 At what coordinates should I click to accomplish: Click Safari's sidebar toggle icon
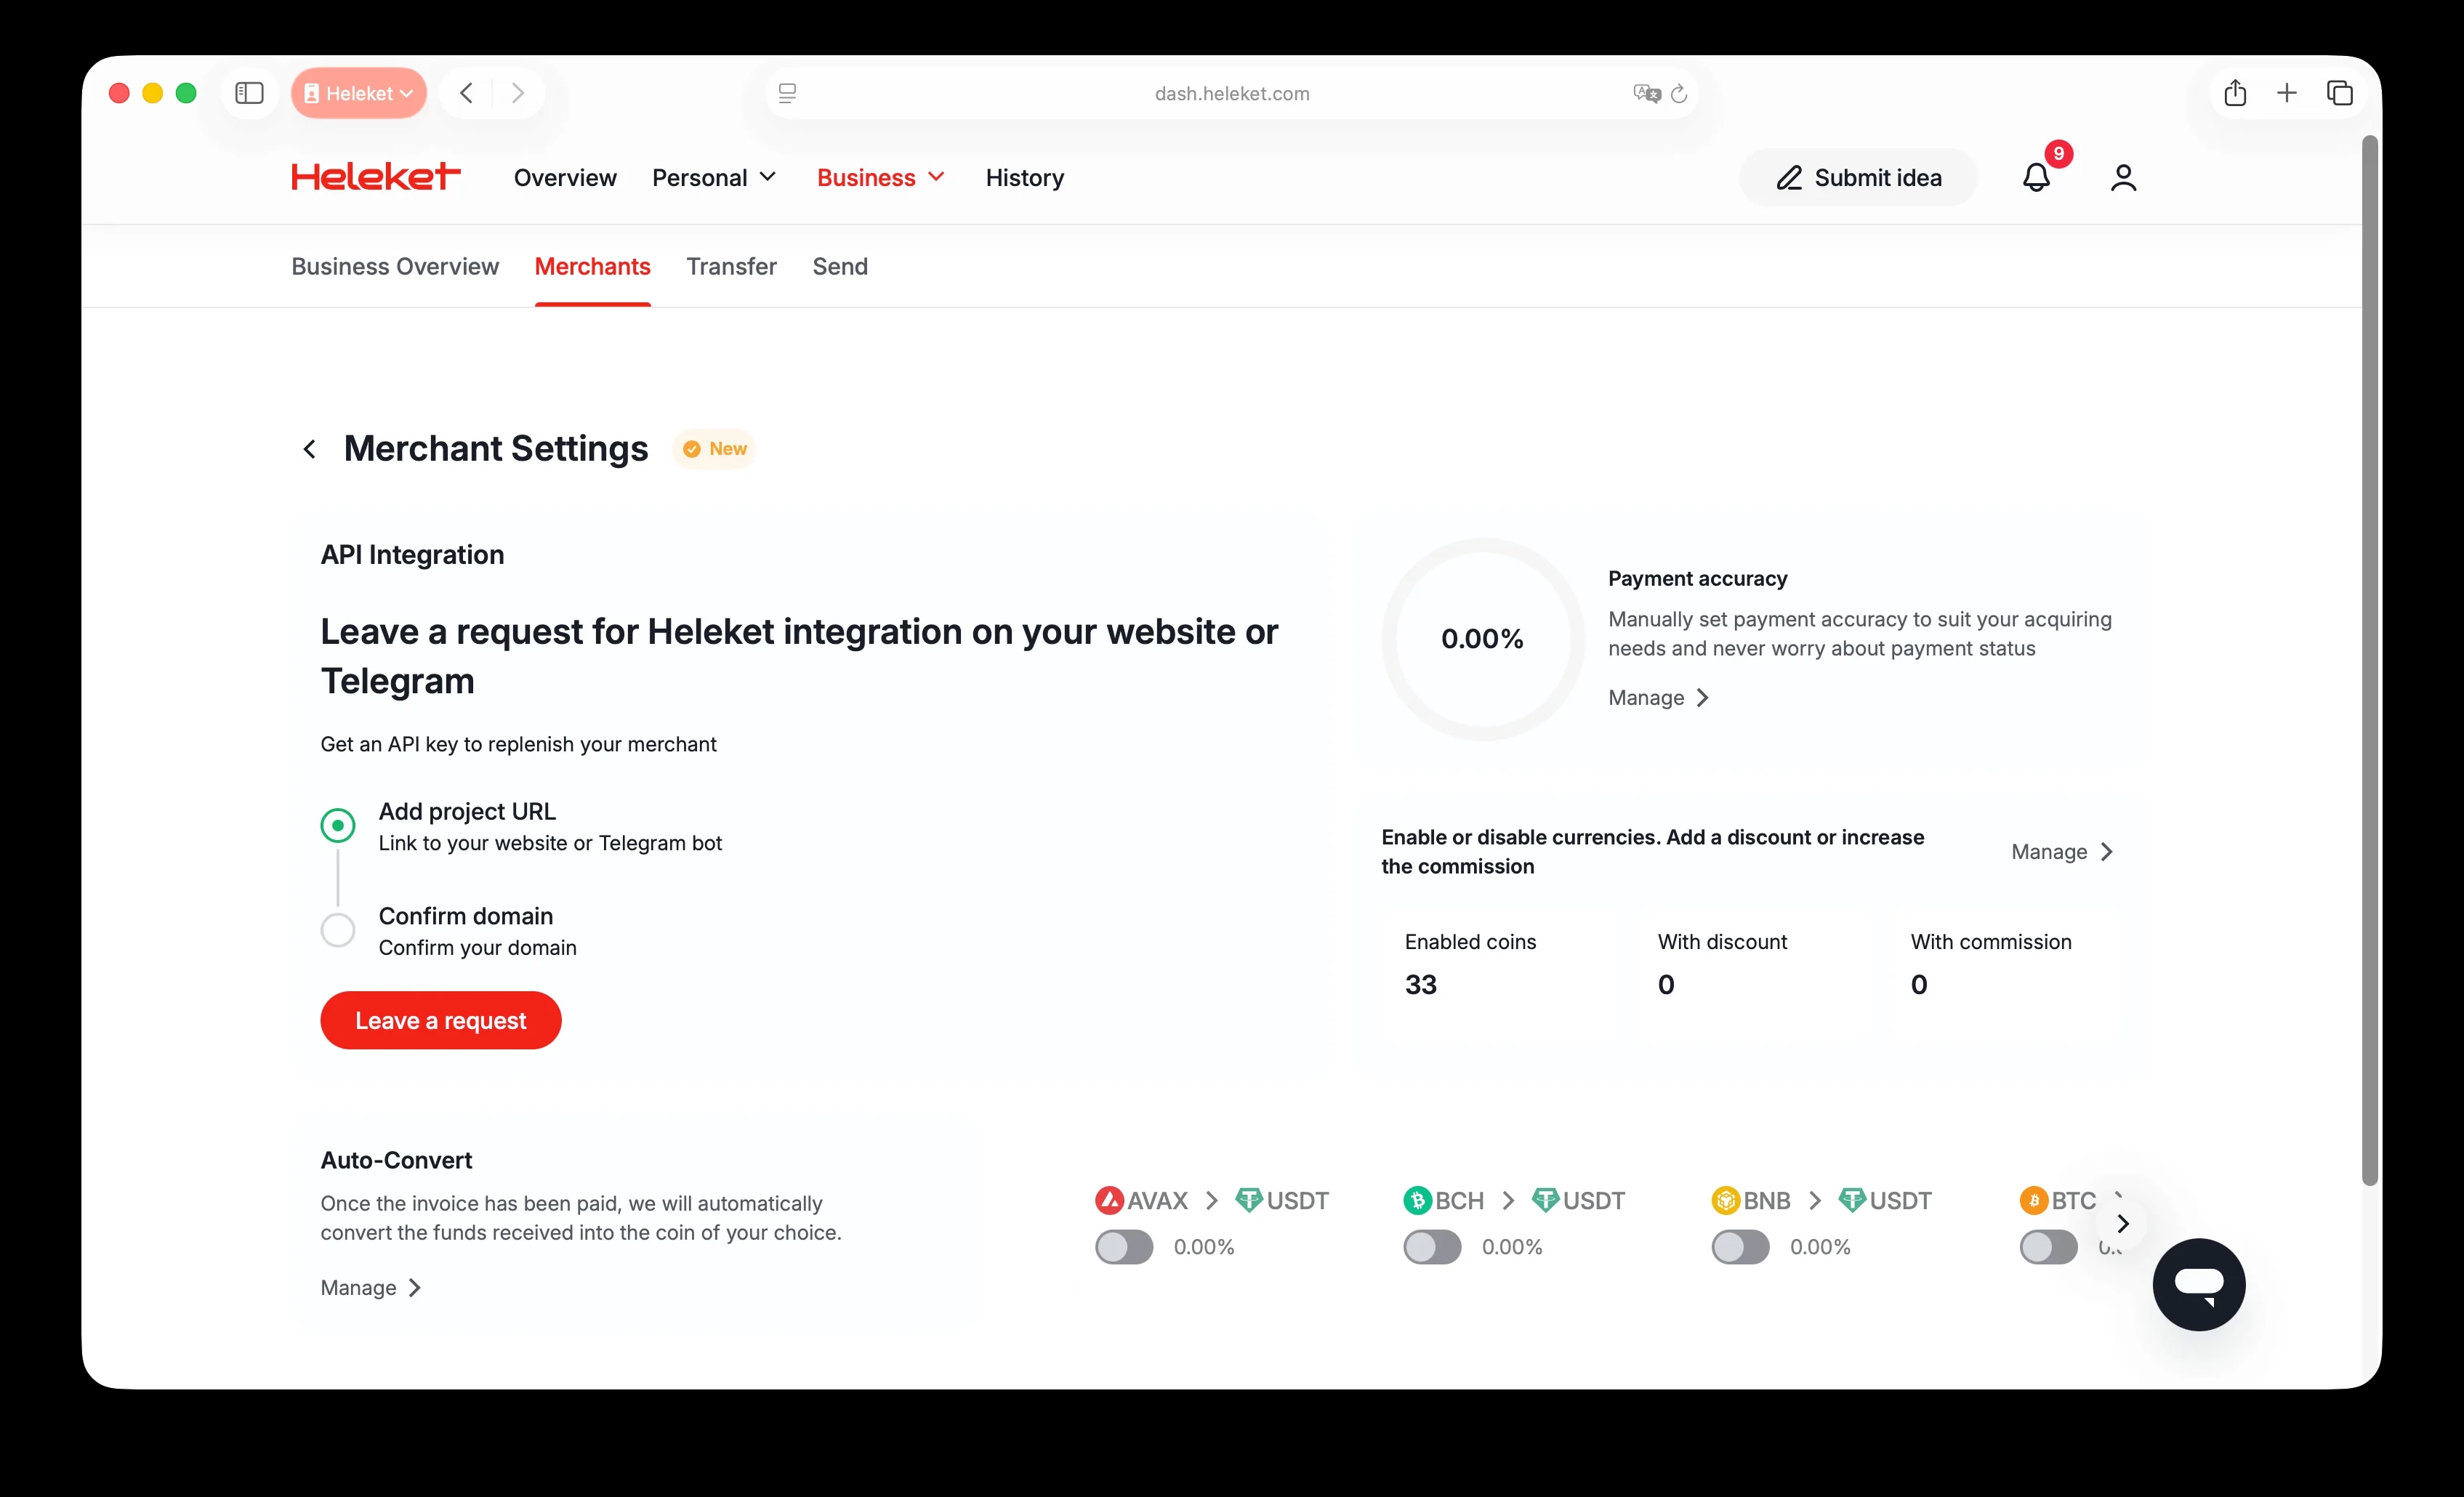(249, 93)
